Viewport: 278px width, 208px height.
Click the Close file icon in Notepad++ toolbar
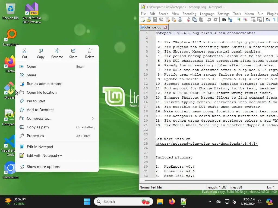tap(167, 19)
